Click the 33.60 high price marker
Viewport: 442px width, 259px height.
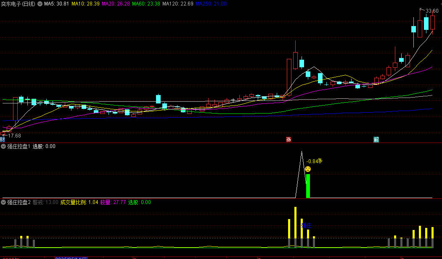pyautogui.click(x=431, y=11)
